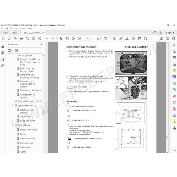Go to next page arrow
The width and height of the screenshot is (177, 177).
(x=40, y=39)
